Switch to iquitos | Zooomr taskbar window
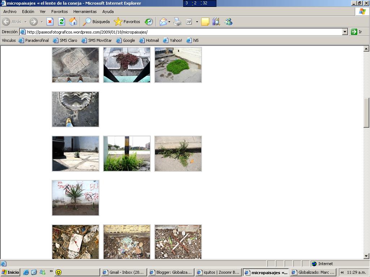The height and width of the screenshot is (277, 370). point(218,272)
